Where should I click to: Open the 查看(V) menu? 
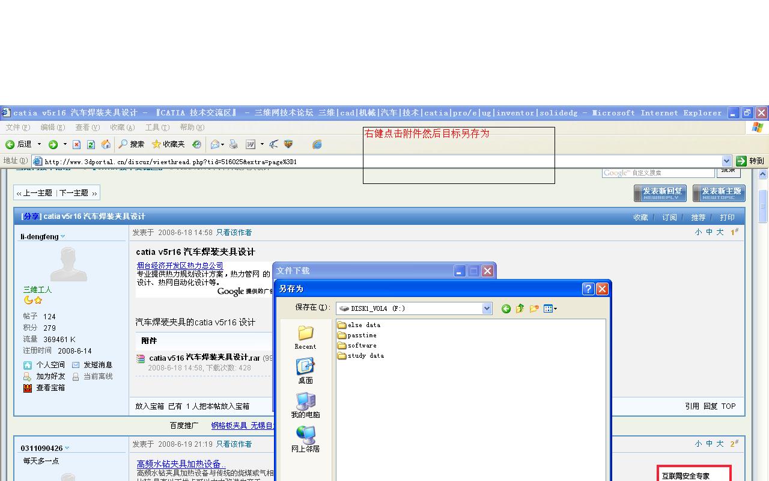87,127
